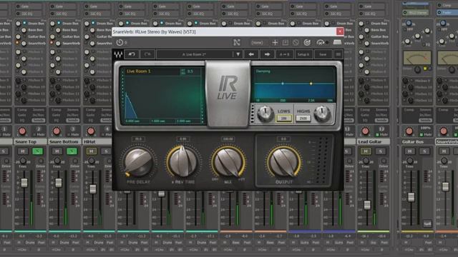Toggle solo on Snare Bottom channel

coord(72,151)
